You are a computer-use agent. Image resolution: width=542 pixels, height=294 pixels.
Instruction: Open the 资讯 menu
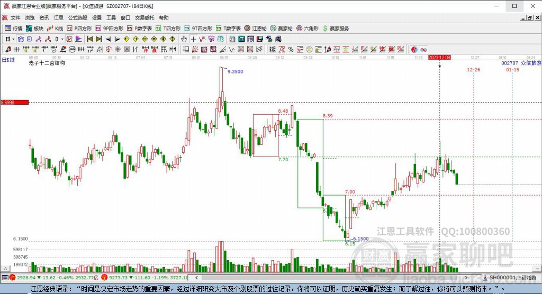click(x=44, y=17)
